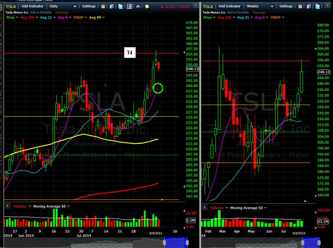Remove the Volume panel on the Daily chart
The width and height of the screenshot is (333, 248).
click(7, 206)
